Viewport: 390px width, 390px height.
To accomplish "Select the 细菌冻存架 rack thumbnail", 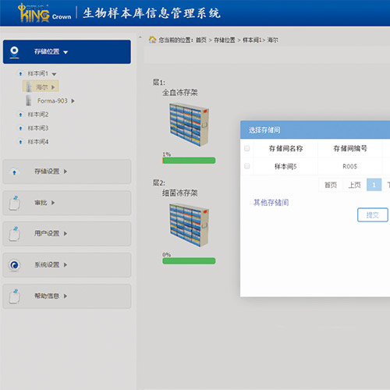I will [x=189, y=225].
